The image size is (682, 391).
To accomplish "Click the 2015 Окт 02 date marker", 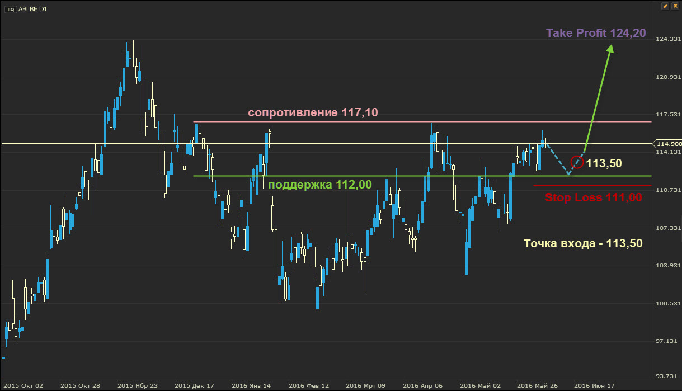I will (23, 385).
